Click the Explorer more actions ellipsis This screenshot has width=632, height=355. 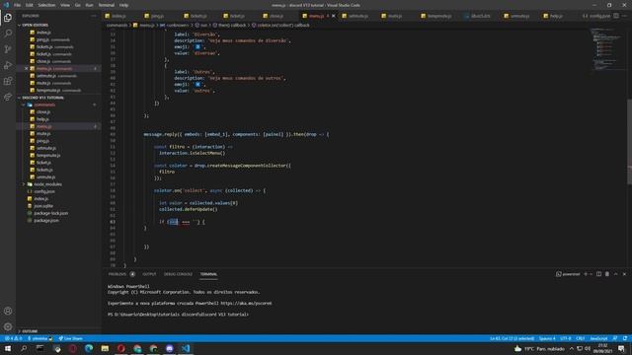(94, 16)
